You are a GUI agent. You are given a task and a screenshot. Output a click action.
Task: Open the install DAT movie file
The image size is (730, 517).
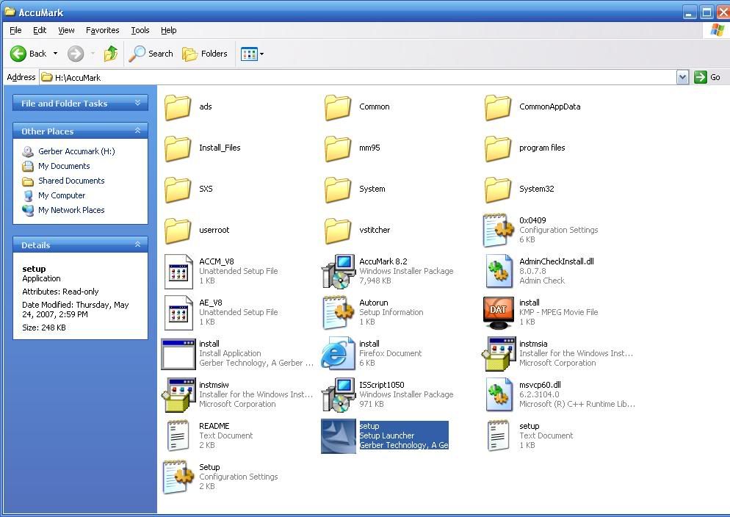tap(499, 313)
